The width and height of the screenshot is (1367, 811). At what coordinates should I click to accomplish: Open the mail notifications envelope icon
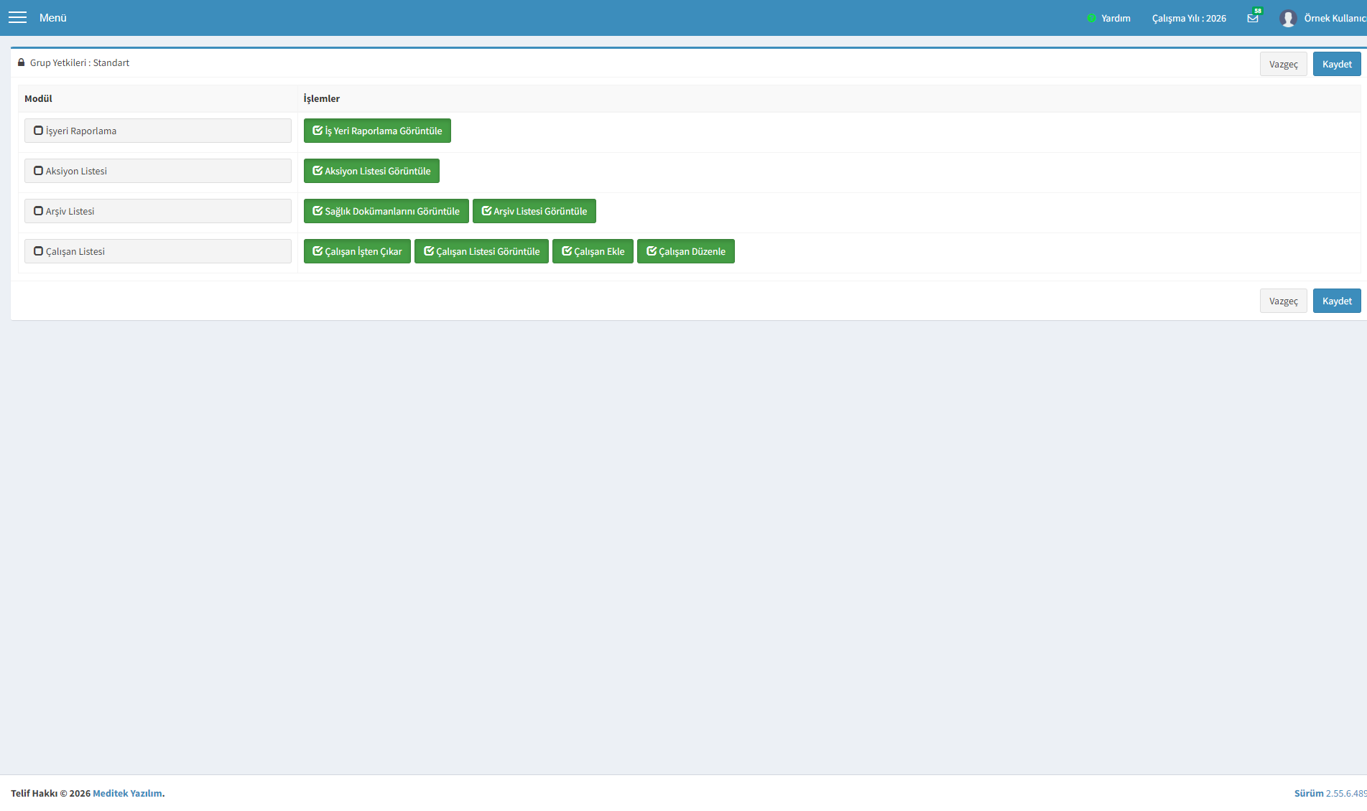click(x=1253, y=18)
